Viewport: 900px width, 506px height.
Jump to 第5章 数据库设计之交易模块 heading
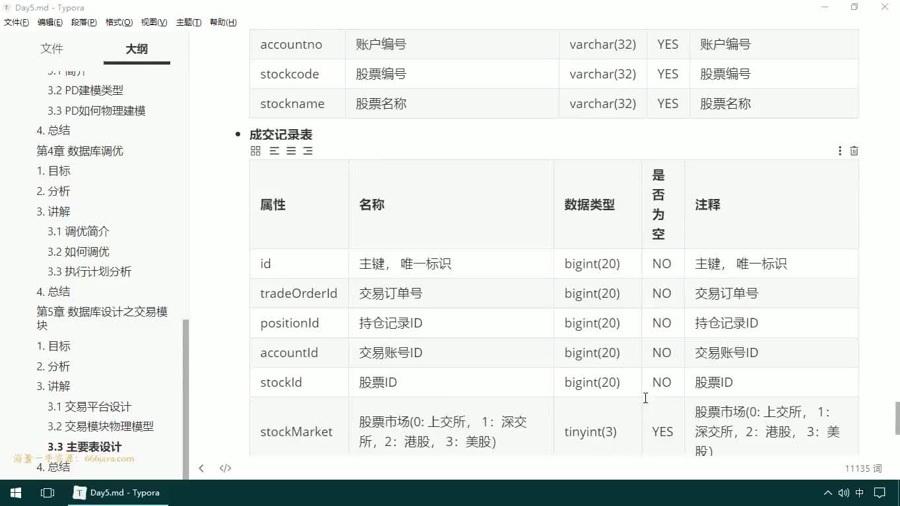102,318
